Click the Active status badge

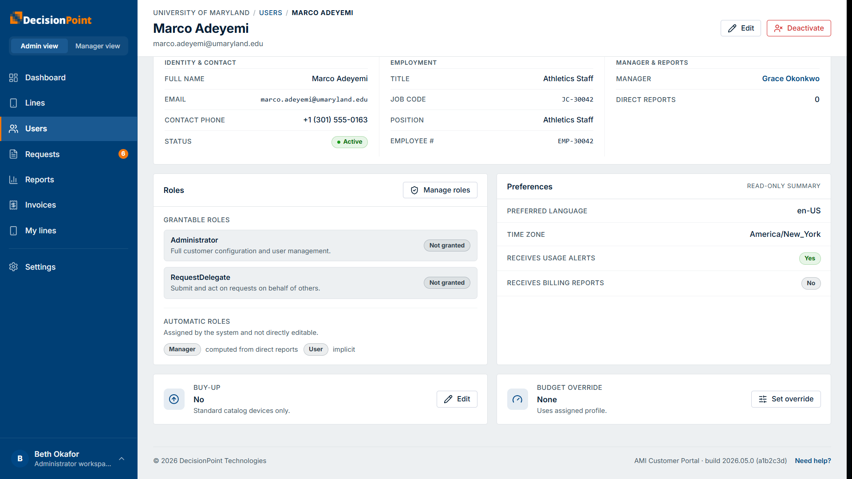(350, 142)
